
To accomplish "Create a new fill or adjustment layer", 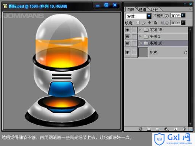I will pyautogui.click(x=166, y=129).
